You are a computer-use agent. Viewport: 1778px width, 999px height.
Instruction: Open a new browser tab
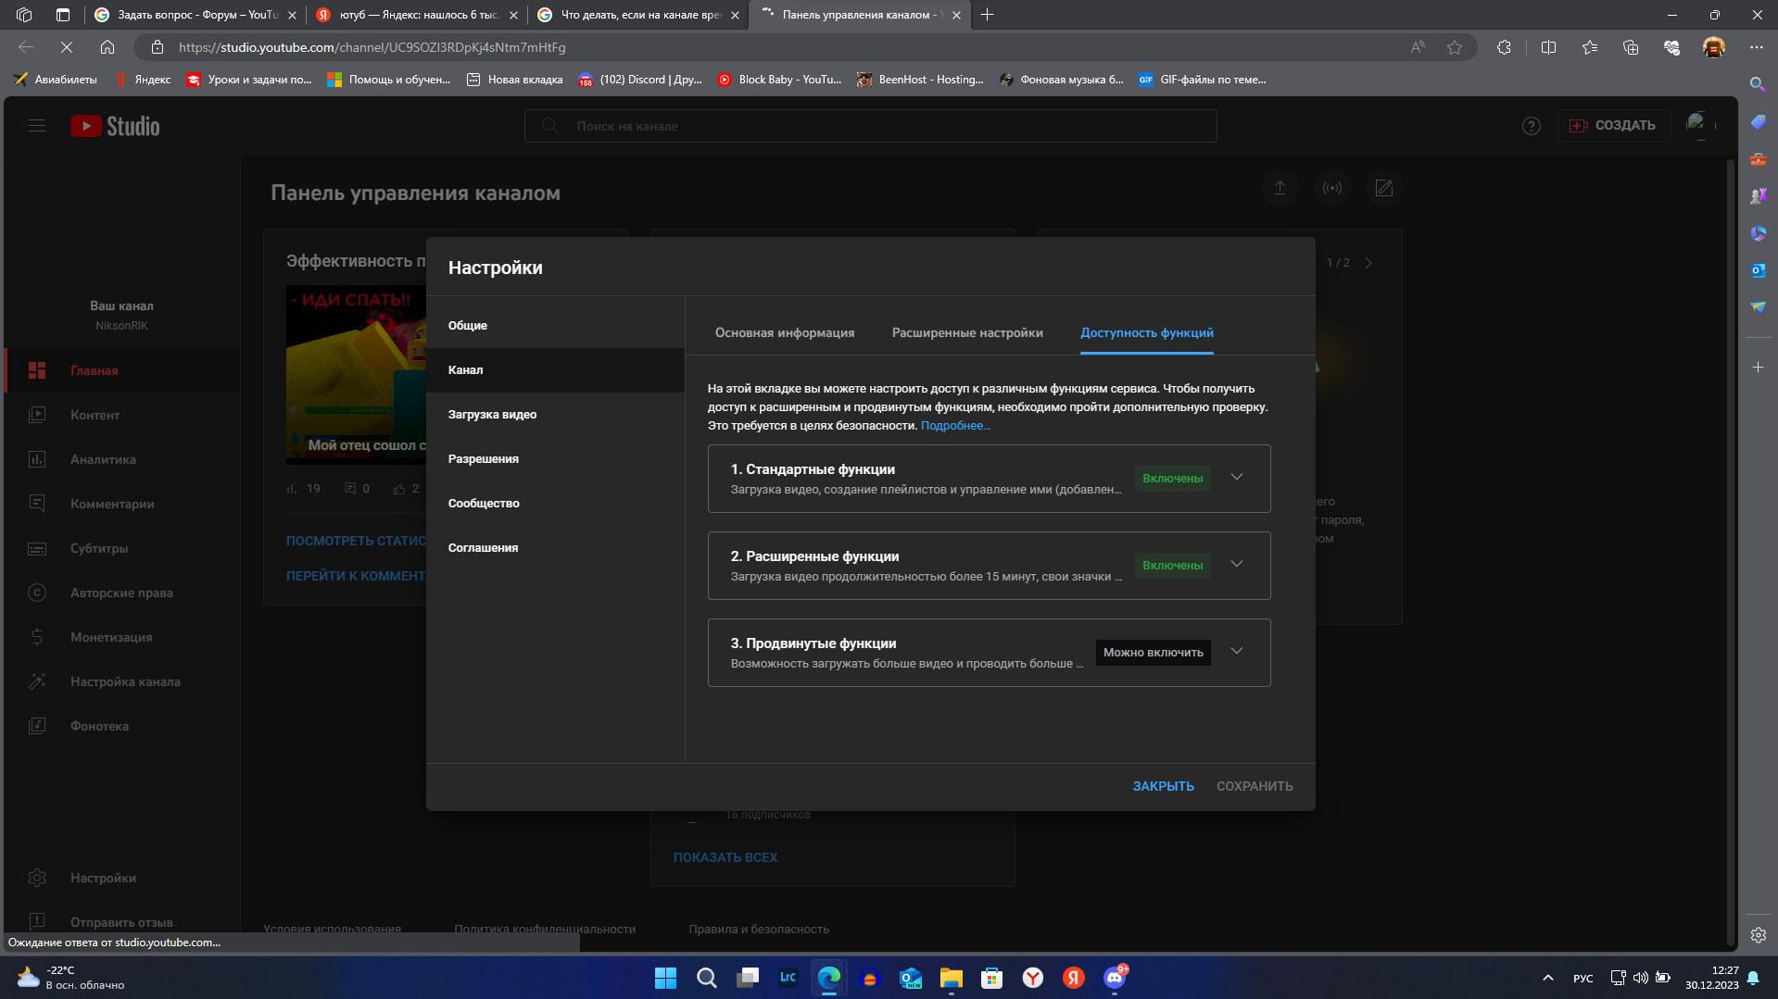point(987,15)
